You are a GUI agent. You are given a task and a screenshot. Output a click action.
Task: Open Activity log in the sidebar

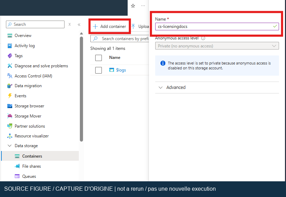point(25,46)
